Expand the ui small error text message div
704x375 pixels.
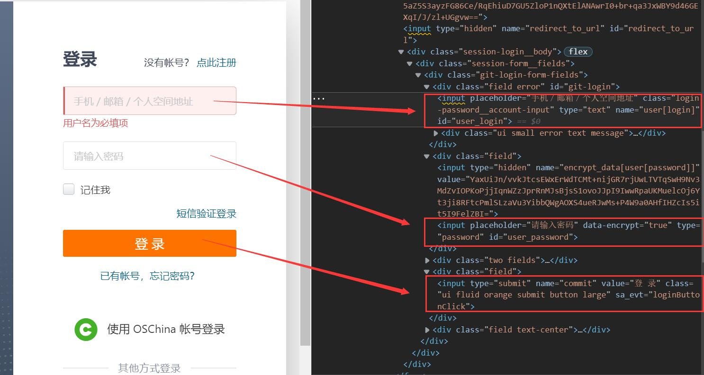(x=436, y=133)
